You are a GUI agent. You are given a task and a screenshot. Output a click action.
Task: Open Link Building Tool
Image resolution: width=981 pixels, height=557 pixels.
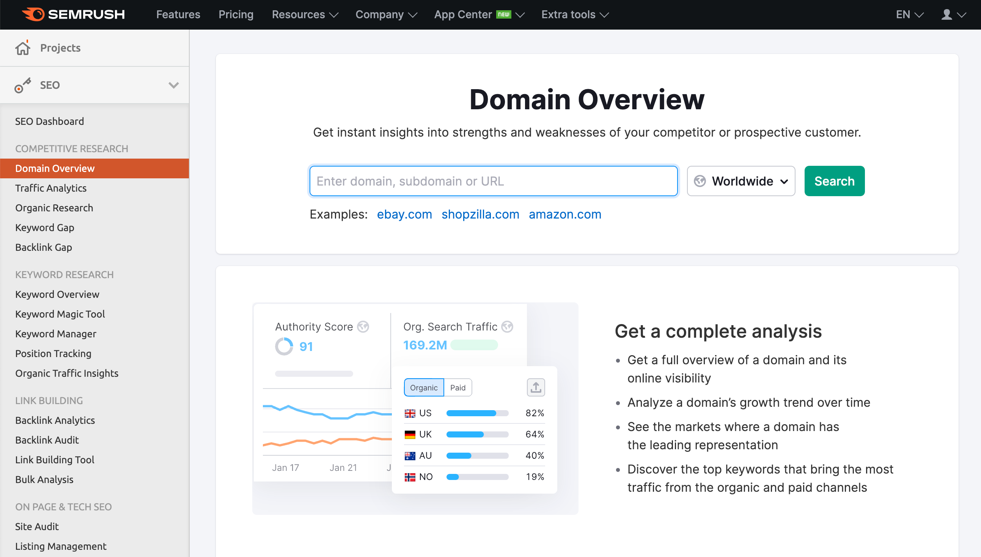click(55, 460)
